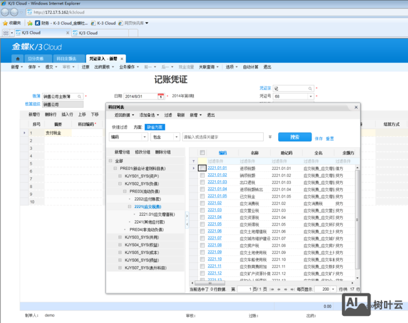The width and height of the screenshot is (408, 323).
Task: Open the rows-per-page 200 dropdown
Action: click(333, 289)
